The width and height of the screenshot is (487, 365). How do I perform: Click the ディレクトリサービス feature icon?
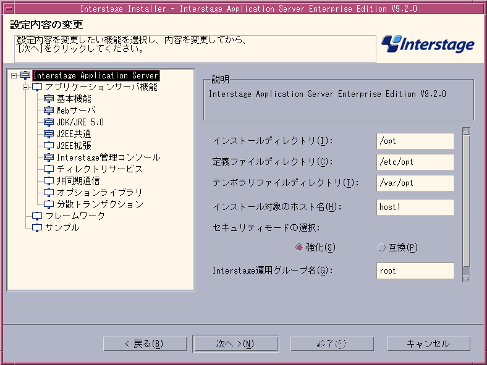[x=49, y=169]
